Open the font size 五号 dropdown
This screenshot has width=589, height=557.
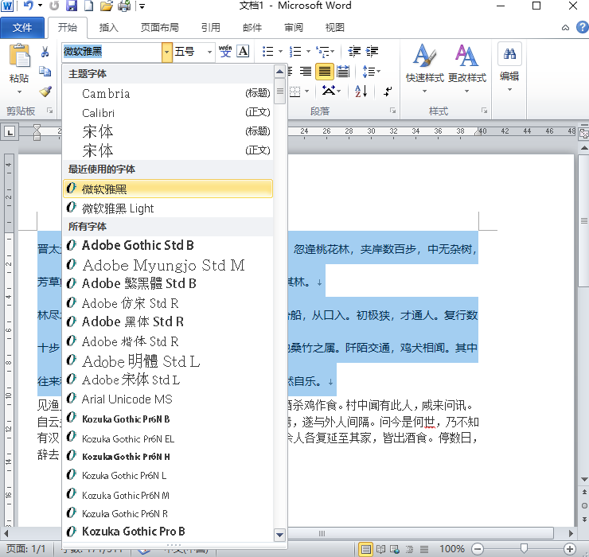(209, 52)
